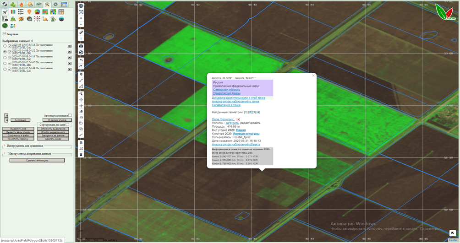Select the shopping cart basket tool
The image size is (460, 243).
(x=5, y=12)
